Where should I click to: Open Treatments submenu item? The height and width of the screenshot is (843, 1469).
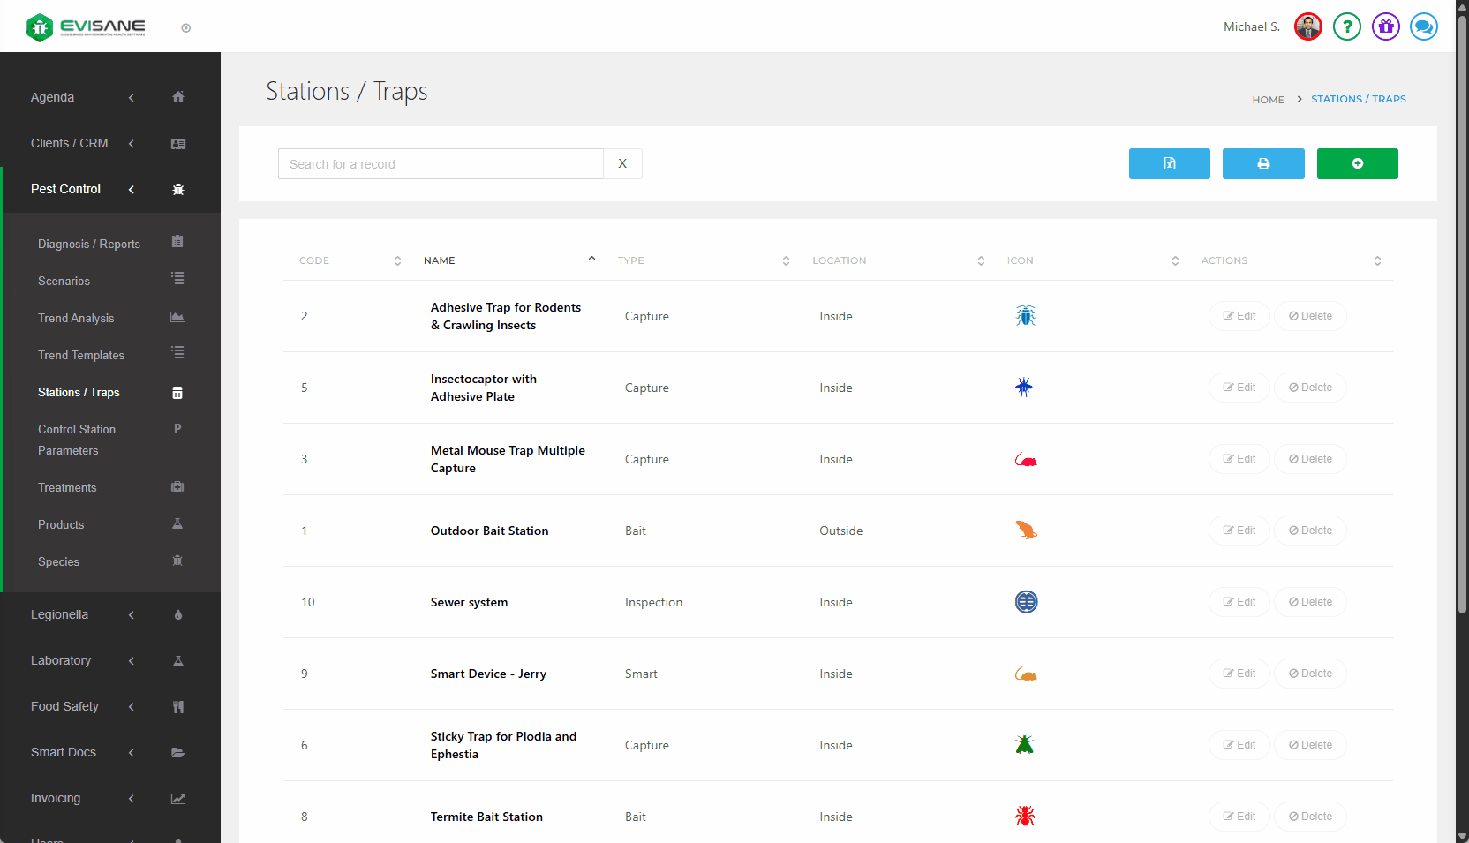(x=67, y=487)
